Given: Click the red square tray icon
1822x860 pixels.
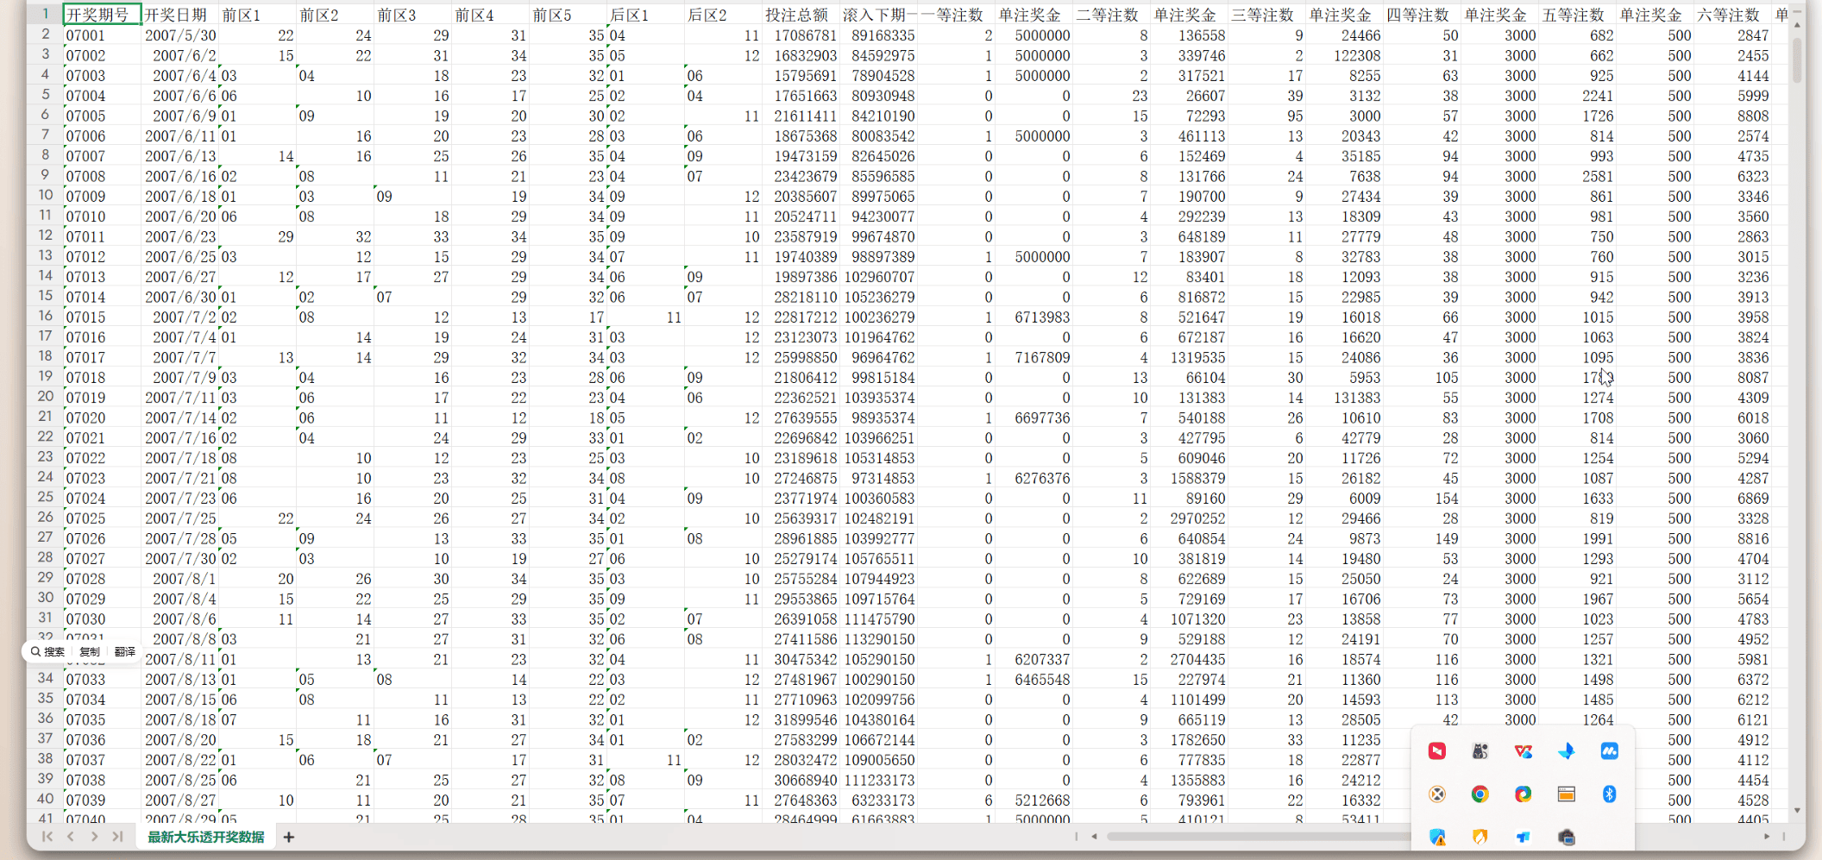Looking at the screenshot, I should point(1437,751).
